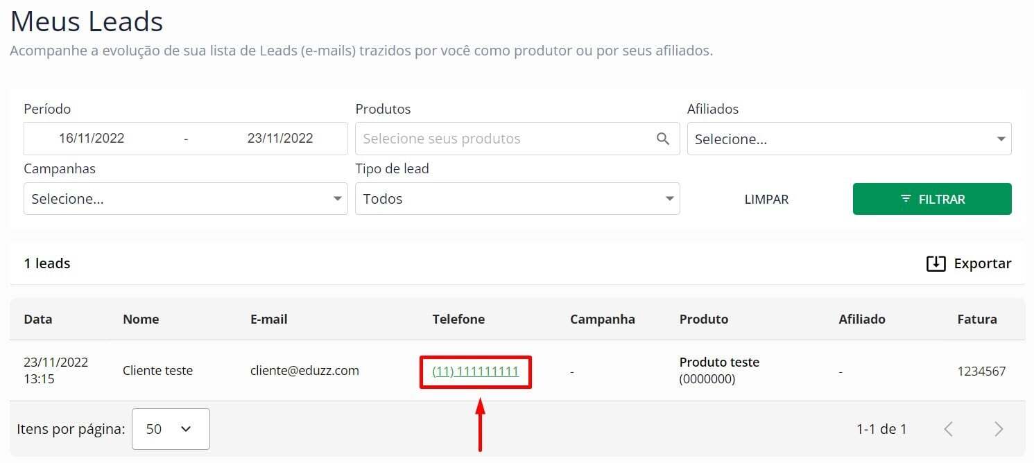Image resolution: width=1034 pixels, height=463 pixels.
Task: Click the Exportar label
Action: 982,263
